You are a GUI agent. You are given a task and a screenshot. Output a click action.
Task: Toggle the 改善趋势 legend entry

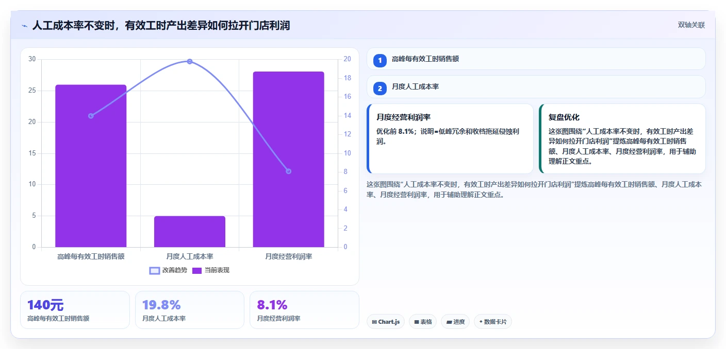pyautogui.click(x=168, y=270)
